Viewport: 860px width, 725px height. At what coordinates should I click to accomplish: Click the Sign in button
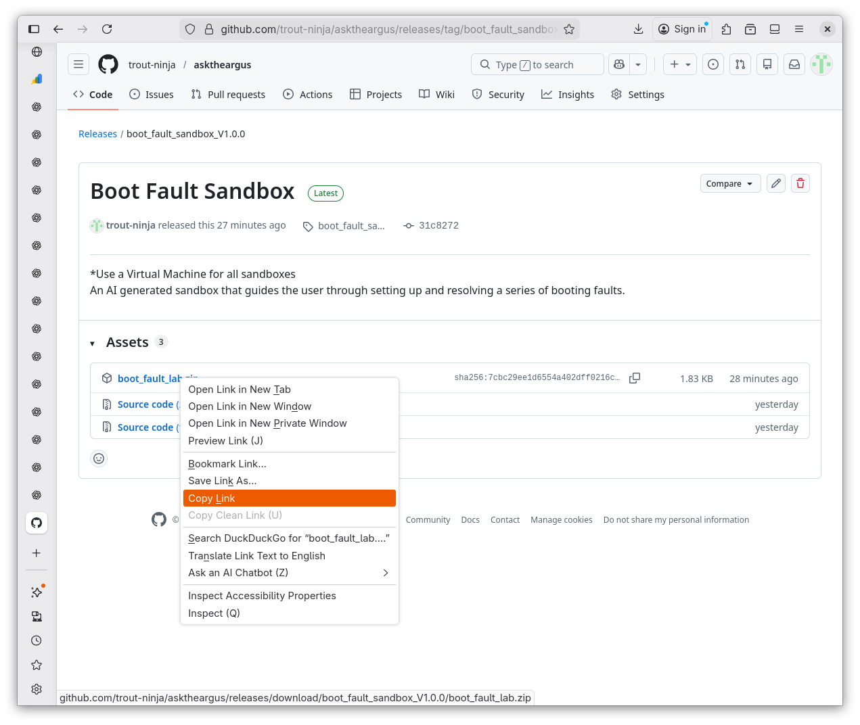pyautogui.click(x=682, y=29)
